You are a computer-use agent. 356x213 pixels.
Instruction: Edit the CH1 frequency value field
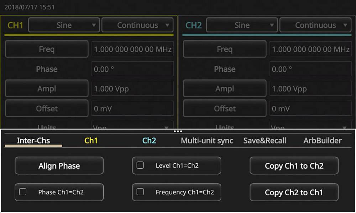click(132, 49)
